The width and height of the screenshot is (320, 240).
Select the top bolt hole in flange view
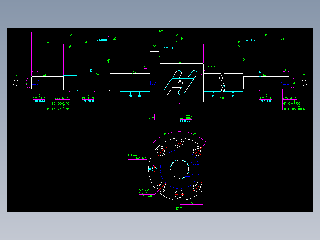click(x=180, y=143)
